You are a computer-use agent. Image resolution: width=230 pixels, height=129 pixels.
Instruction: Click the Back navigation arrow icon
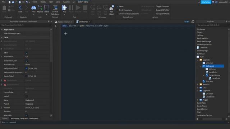pos(20,8)
